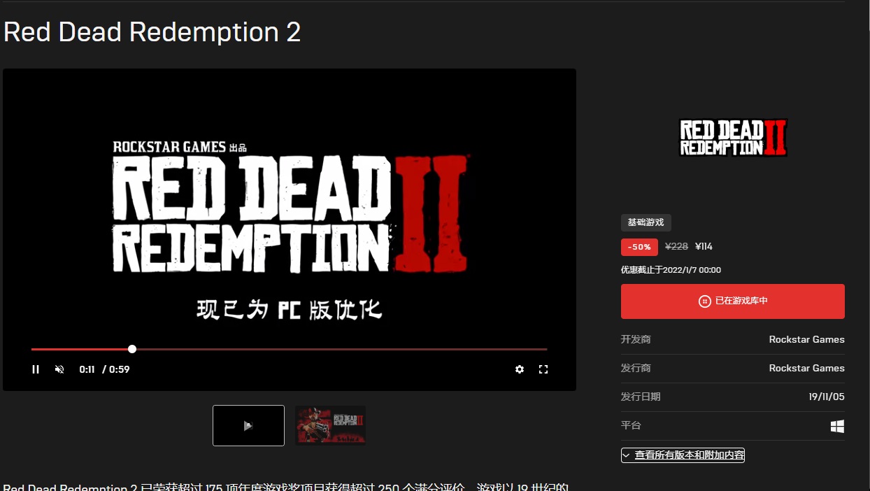Screen dimensions: 870x491
Task: Click the library grid icon in red button
Action: pyautogui.click(x=704, y=301)
